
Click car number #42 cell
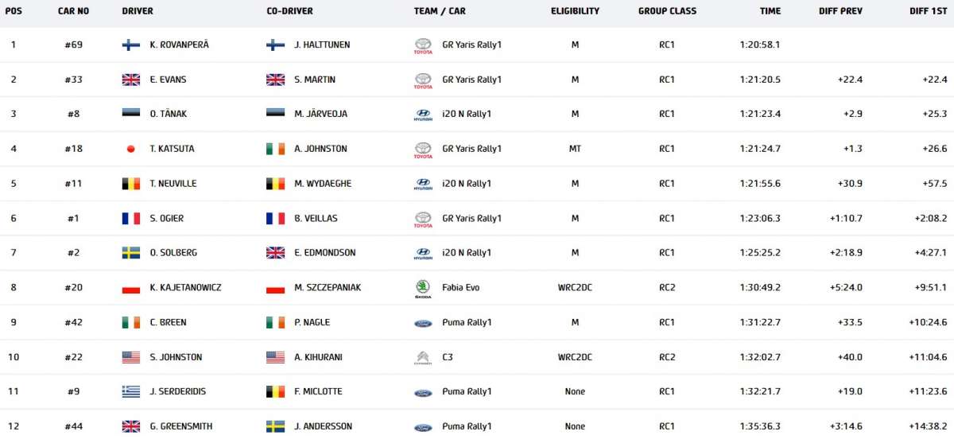coord(73,323)
